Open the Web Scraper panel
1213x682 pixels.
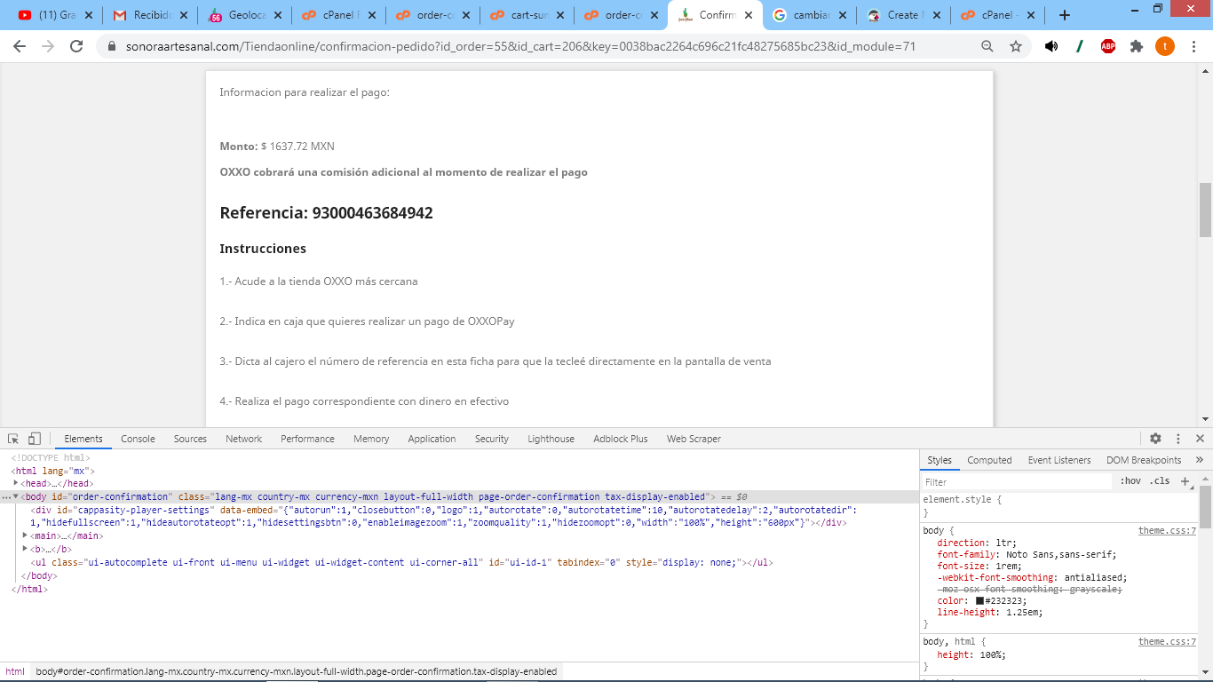694,439
